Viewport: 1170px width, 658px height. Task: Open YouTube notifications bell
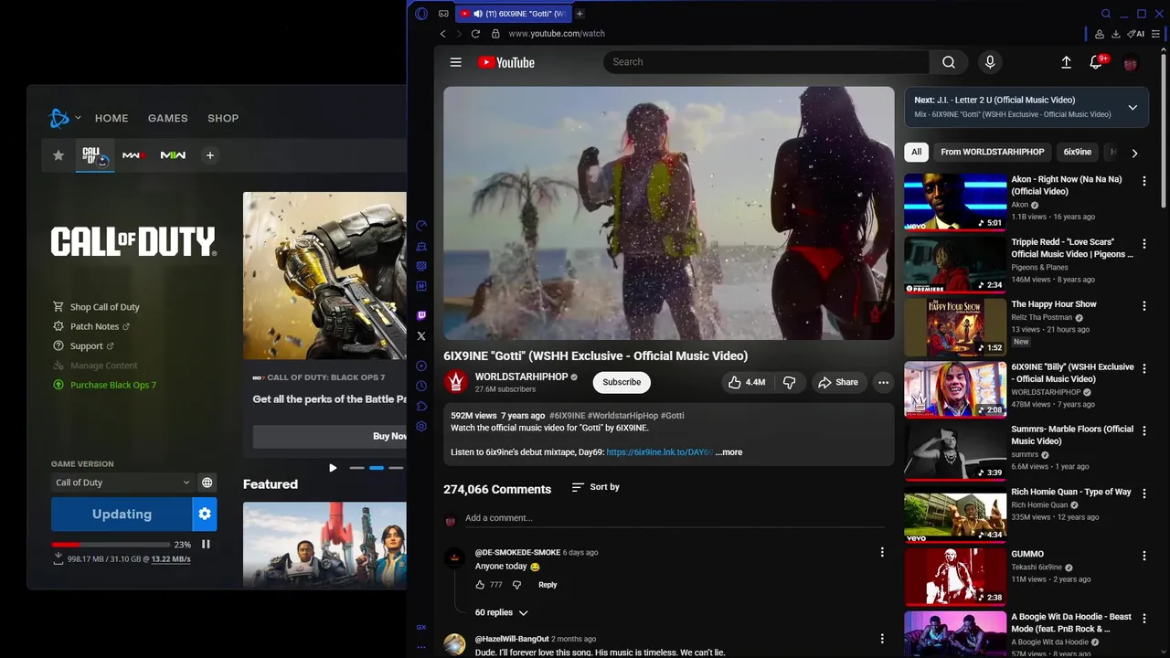[x=1096, y=62]
